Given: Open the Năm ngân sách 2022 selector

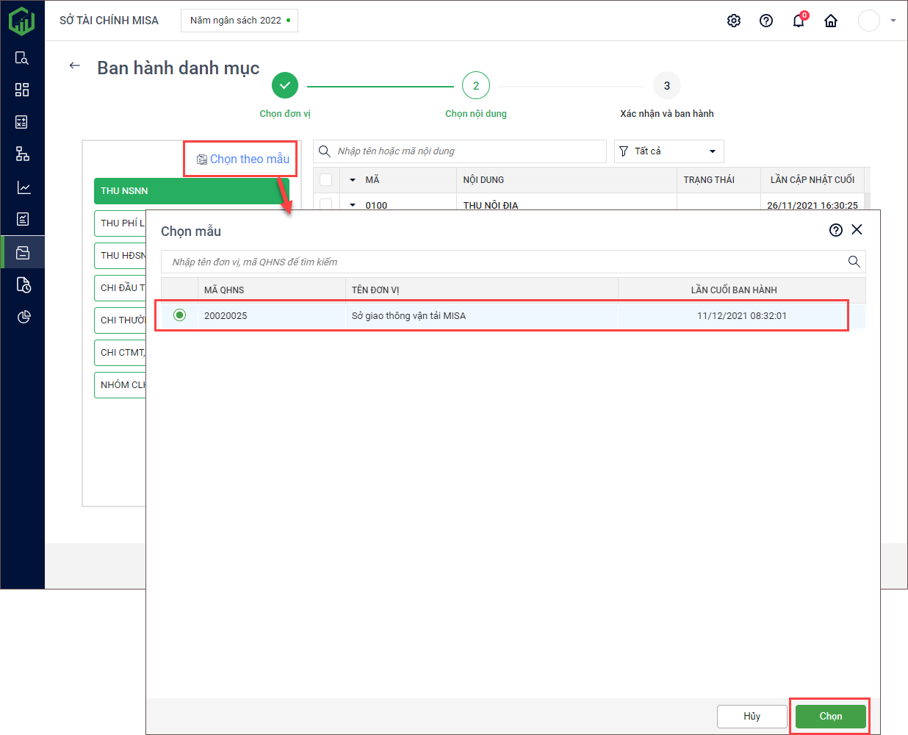Looking at the screenshot, I should [x=239, y=21].
